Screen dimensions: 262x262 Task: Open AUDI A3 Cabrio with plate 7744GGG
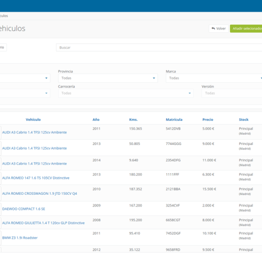34,148
